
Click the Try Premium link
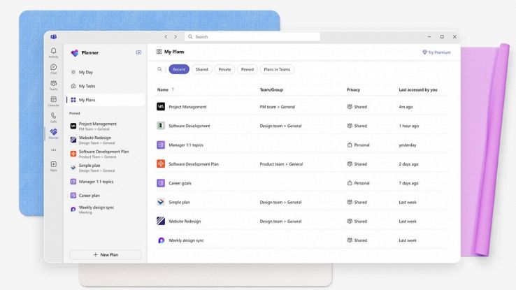[436, 52]
